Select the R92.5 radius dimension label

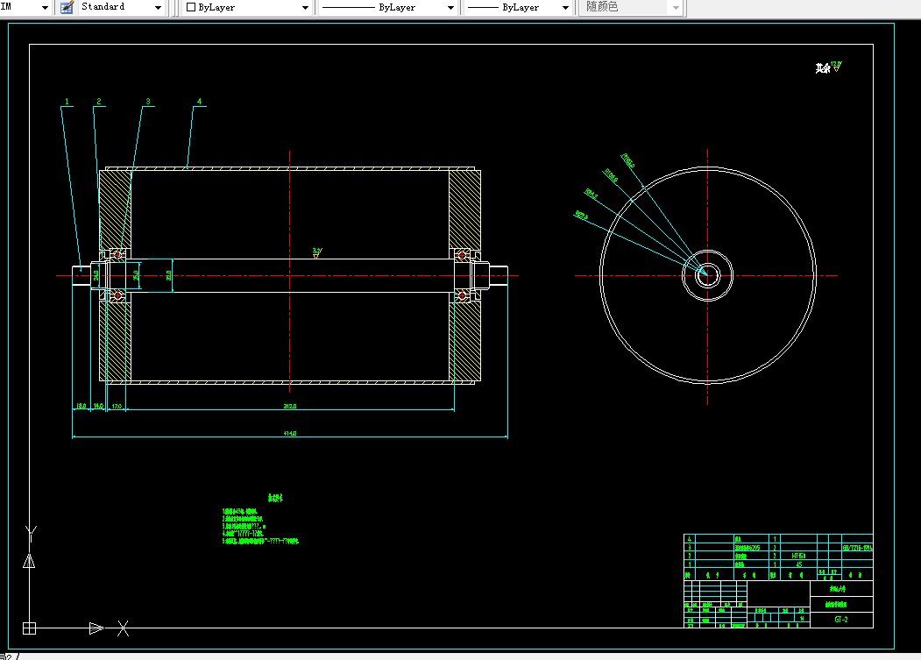[582, 215]
